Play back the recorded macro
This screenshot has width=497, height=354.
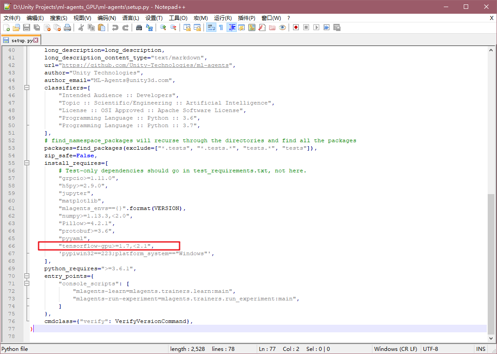[316, 27]
